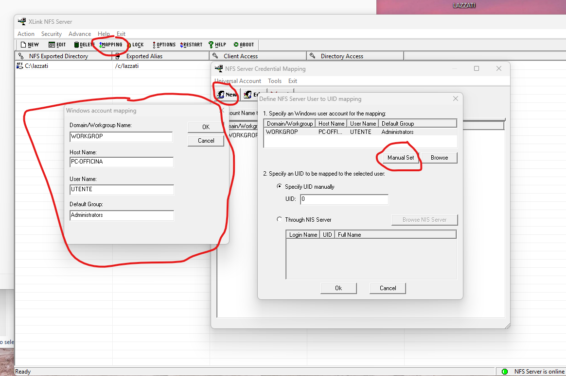
Task: Select the Through NIS Server option
Action: pos(279,219)
